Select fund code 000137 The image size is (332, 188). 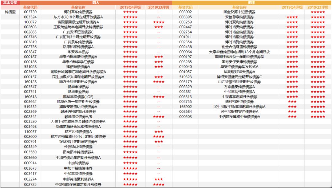click(x=30, y=77)
